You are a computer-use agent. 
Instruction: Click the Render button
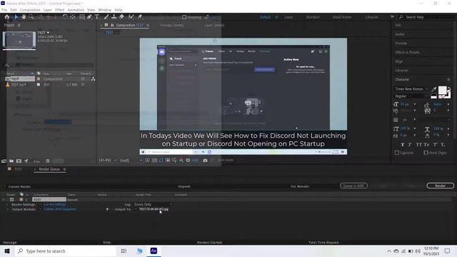440,186
